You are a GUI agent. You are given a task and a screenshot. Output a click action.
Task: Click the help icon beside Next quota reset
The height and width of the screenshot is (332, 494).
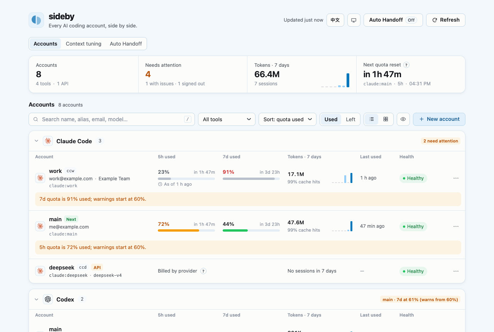coord(406,65)
